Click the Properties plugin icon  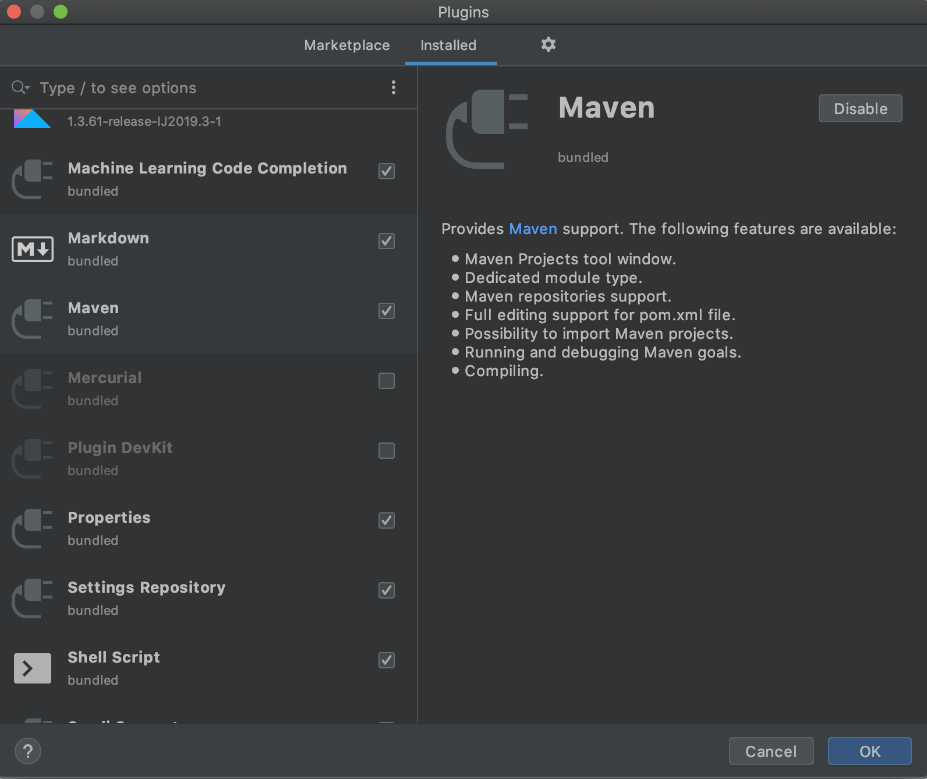click(x=33, y=529)
